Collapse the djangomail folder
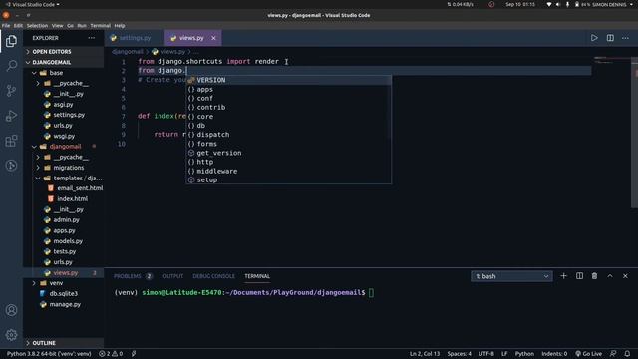Screen dimensions: 638x359 65,147
